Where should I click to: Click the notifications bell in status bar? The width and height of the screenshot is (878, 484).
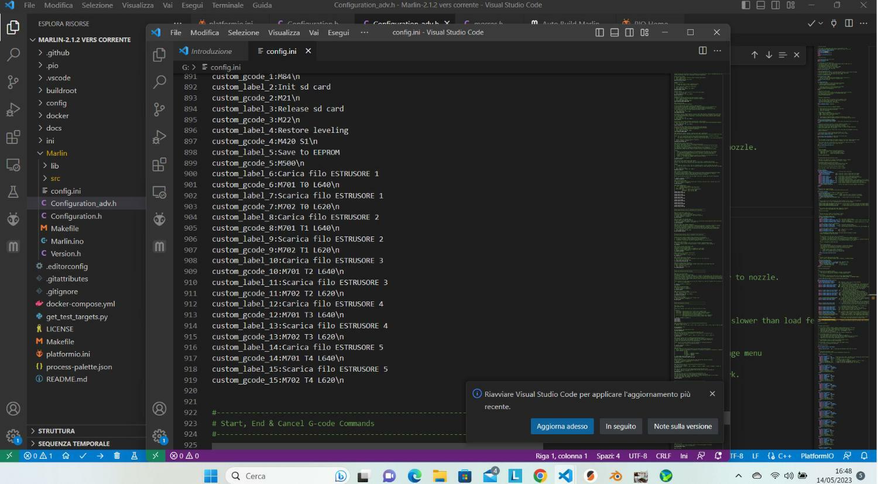864,456
